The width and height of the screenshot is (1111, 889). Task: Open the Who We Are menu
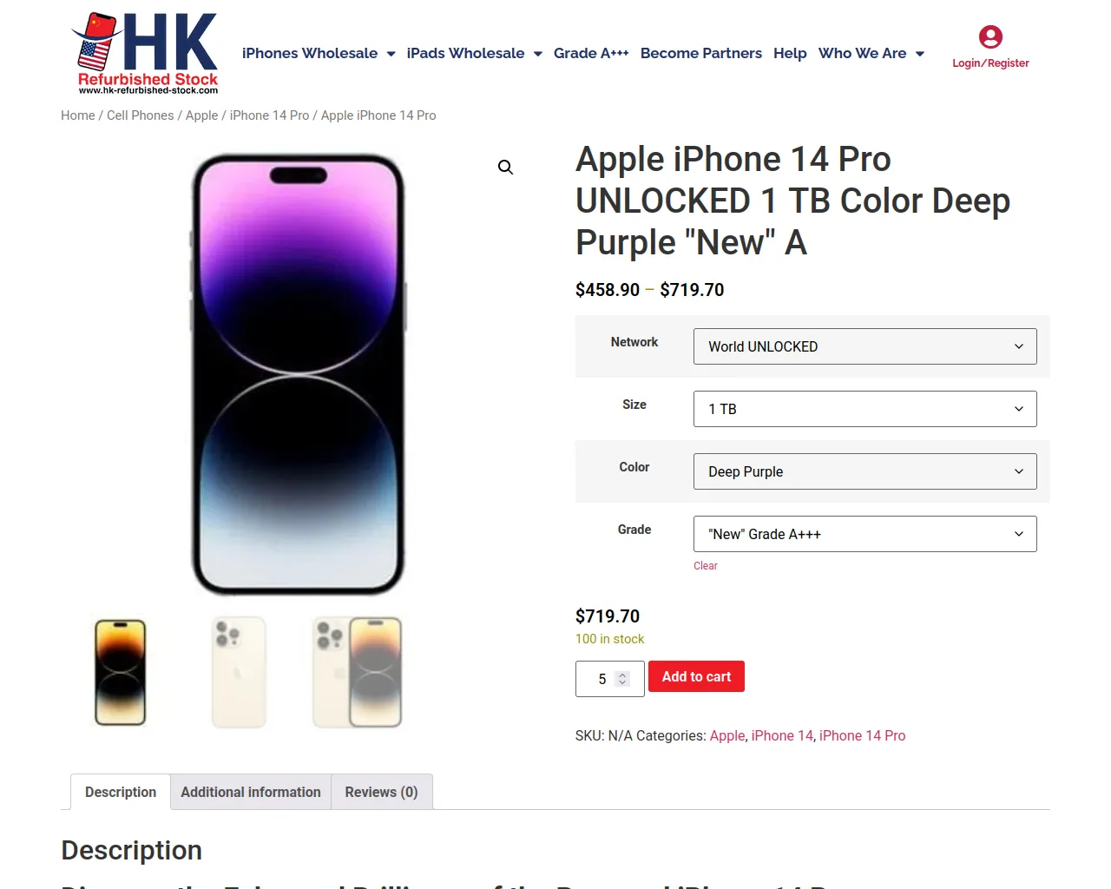(871, 54)
